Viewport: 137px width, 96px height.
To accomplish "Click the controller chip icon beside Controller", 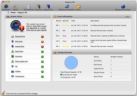I will (12, 56).
